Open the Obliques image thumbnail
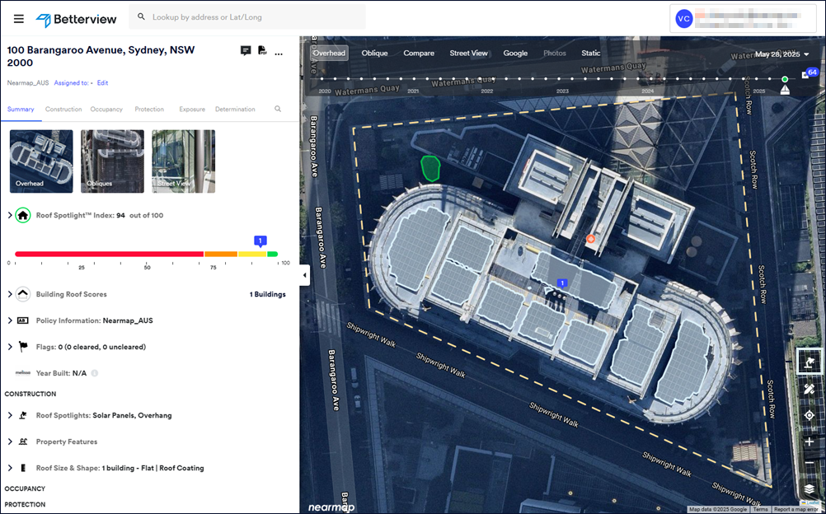The width and height of the screenshot is (826, 514). tap(112, 161)
